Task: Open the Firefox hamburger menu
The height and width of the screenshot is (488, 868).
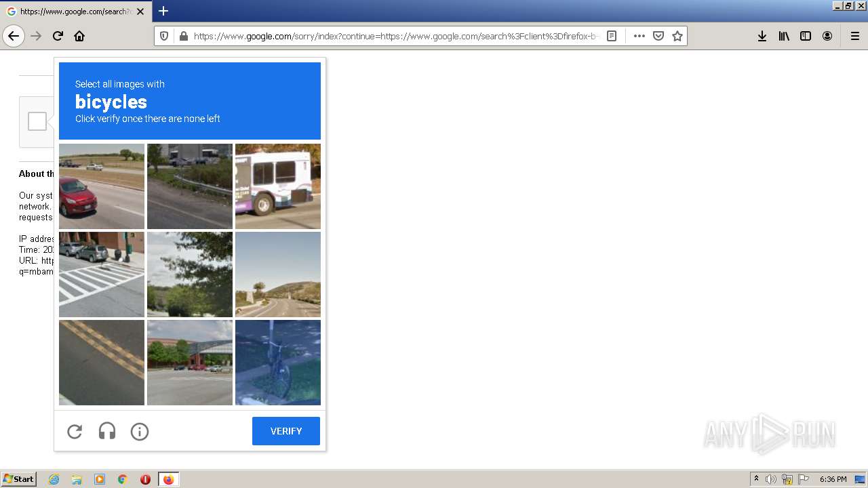Action: [x=854, y=36]
